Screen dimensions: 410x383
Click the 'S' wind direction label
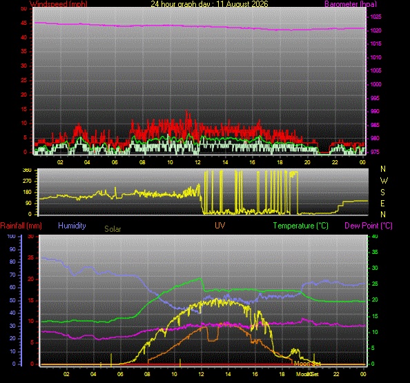pos(383,193)
